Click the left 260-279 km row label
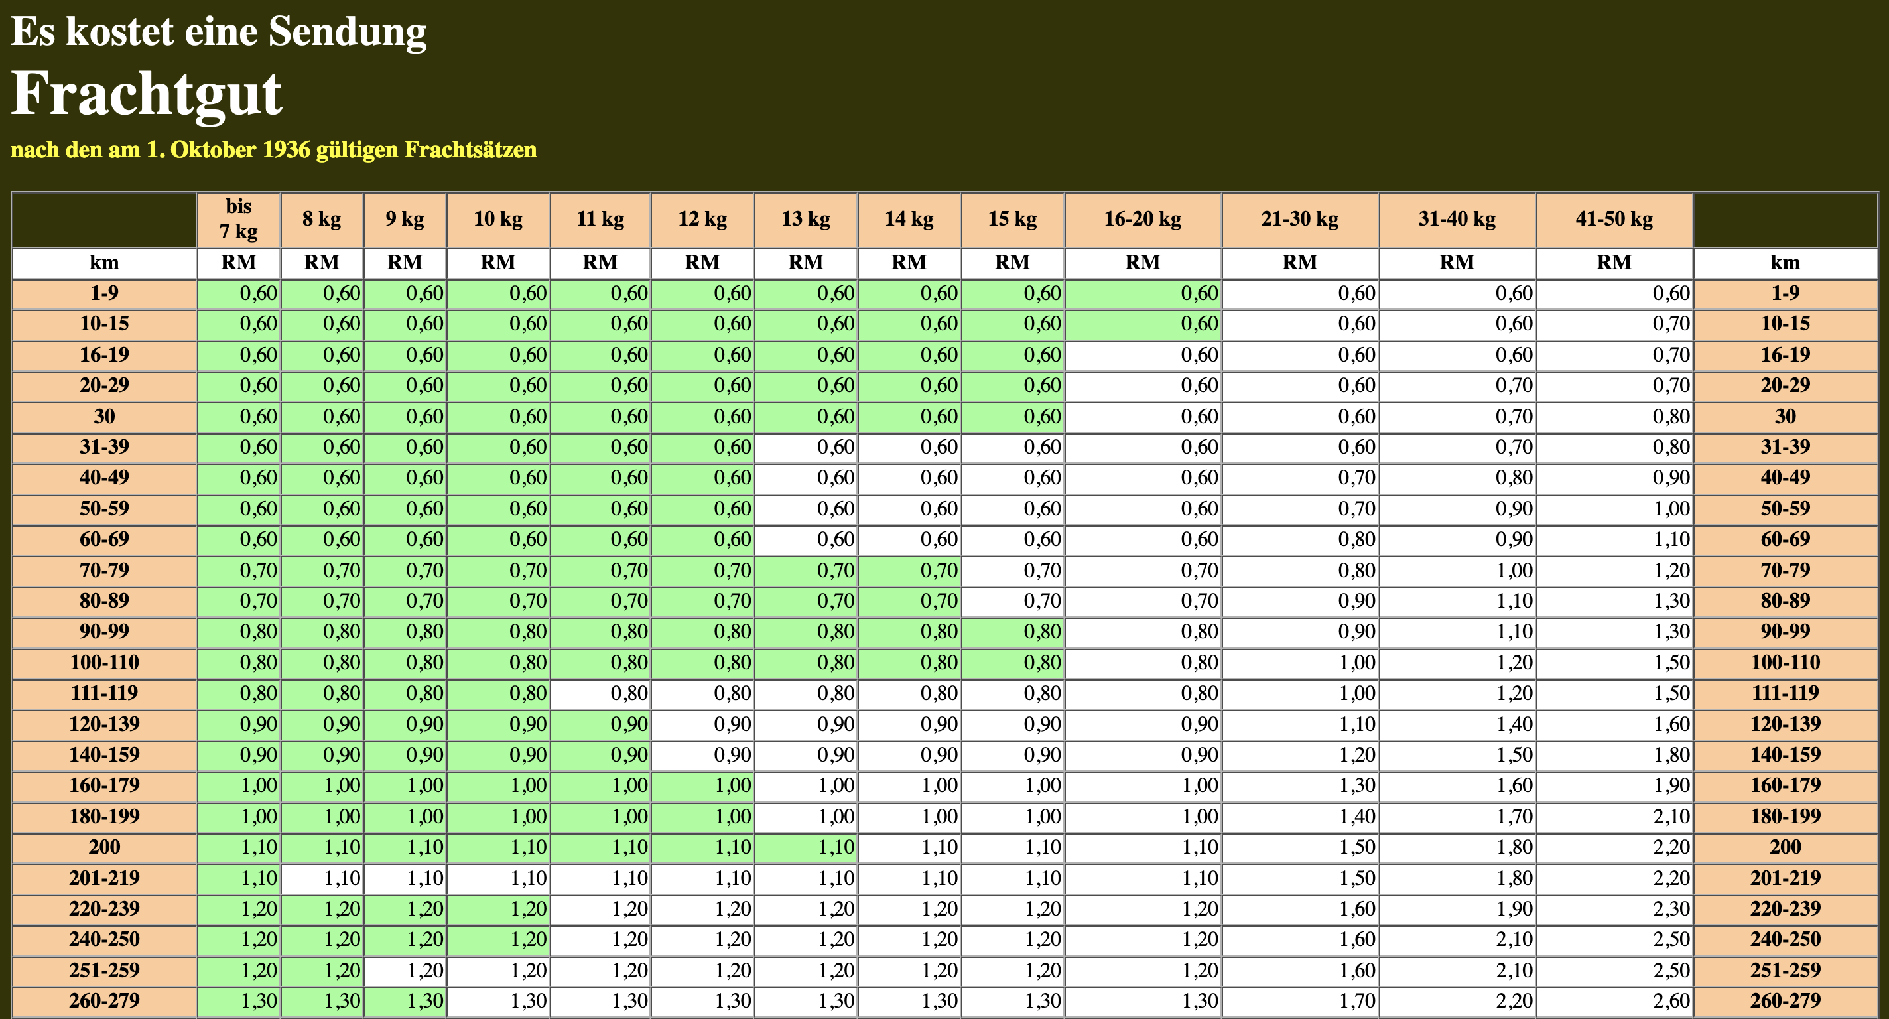The height and width of the screenshot is (1019, 1889). [104, 1001]
